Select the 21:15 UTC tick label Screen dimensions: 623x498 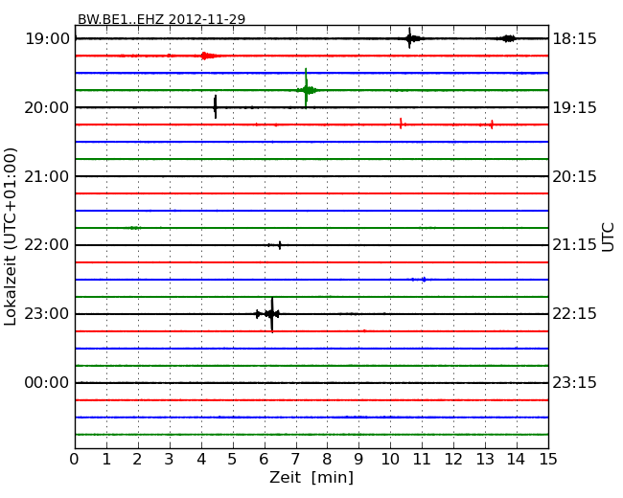click(574, 245)
